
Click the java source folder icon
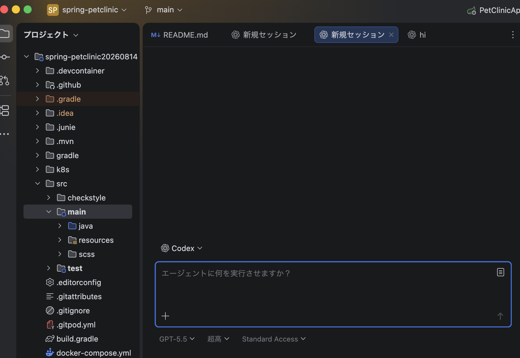coord(72,226)
